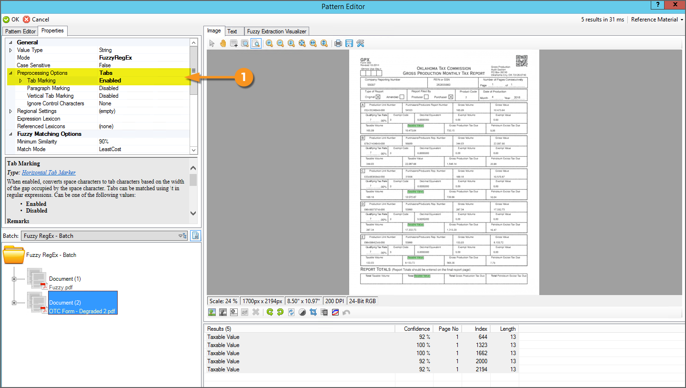The width and height of the screenshot is (686, 388).
Task: Select the region selection tool with plus
Action: 234,43
